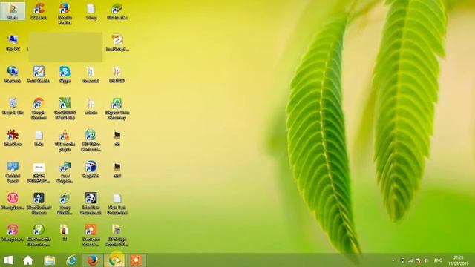
Task: Select the IrfanView Thumbnails panda icon
Action: (91, 203)
